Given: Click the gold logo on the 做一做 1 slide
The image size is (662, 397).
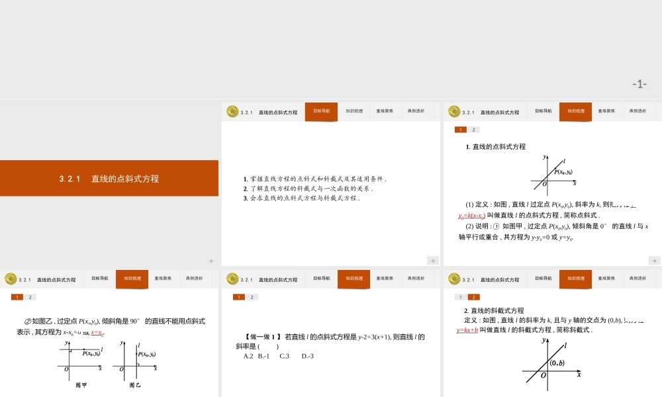Looking at the screenshot, I should pos(232,279).
